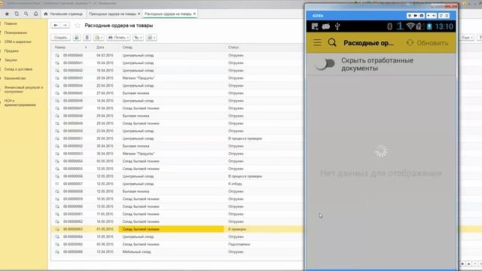
Task: Open the history clipboard icon in top panel
Action: [17, 14]
